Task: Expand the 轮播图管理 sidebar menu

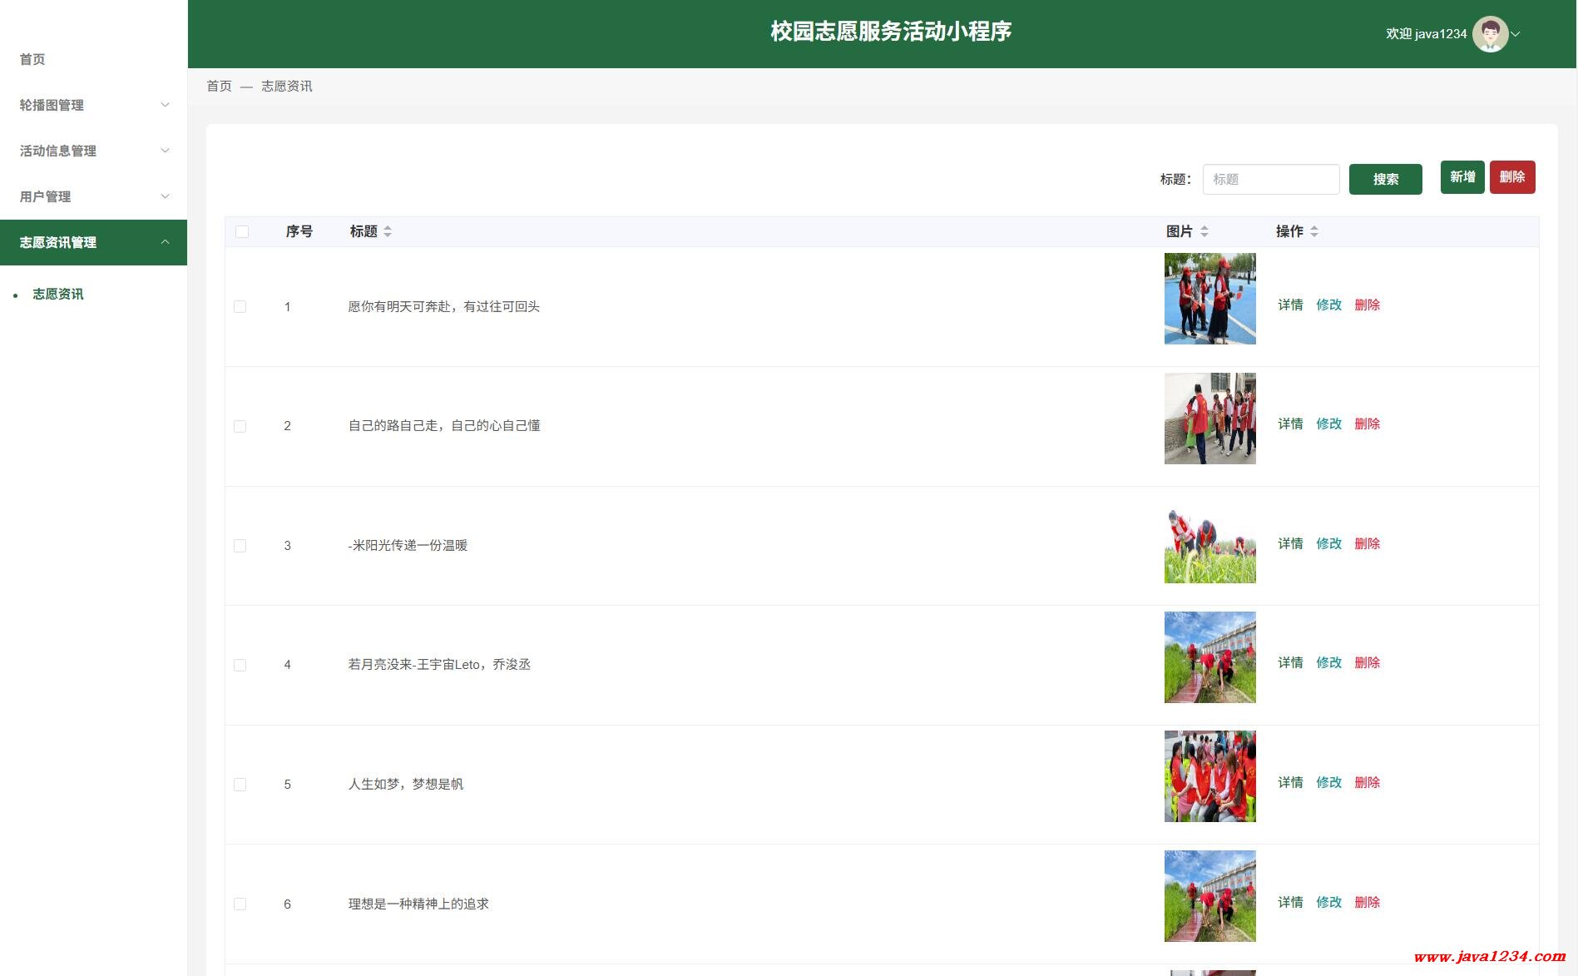Action: [93, 105]
